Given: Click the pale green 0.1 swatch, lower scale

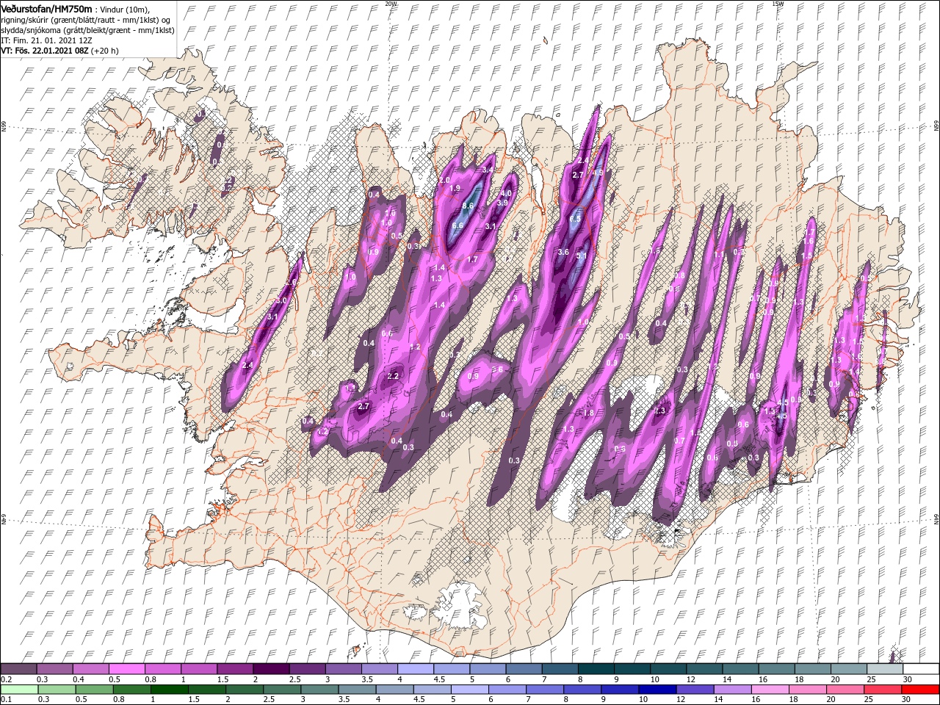Looking at the screenshot, I should (x=18, y=690).
